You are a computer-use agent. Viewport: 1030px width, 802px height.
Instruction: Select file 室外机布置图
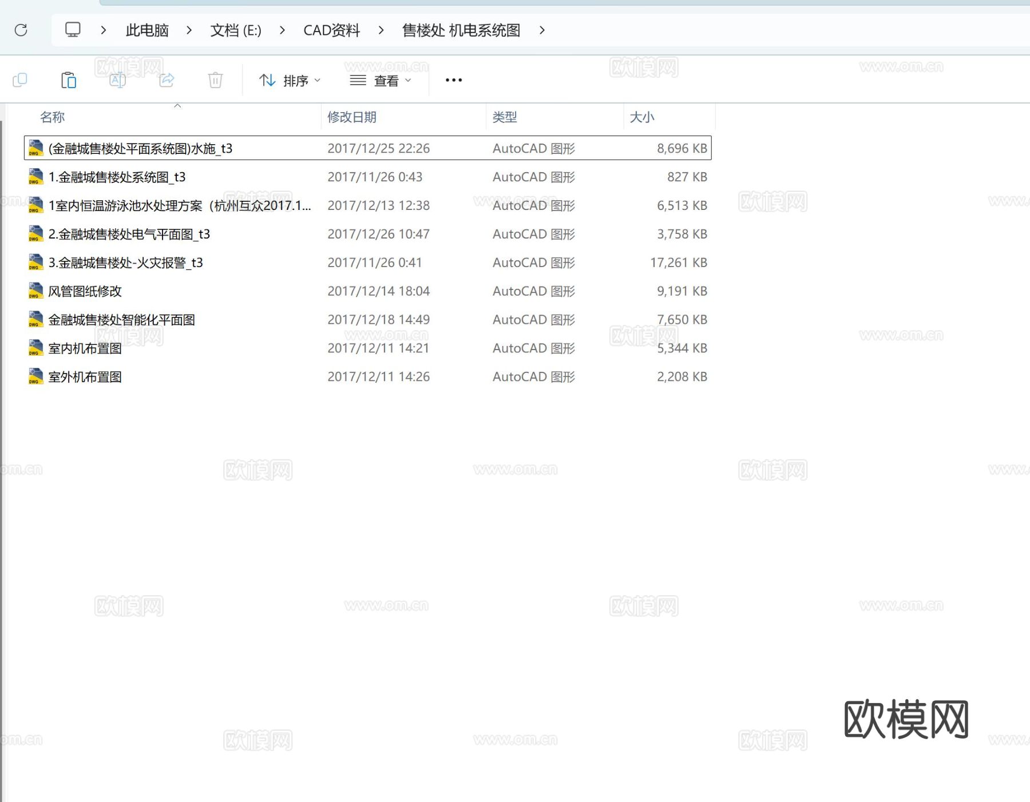click(85, 378)
